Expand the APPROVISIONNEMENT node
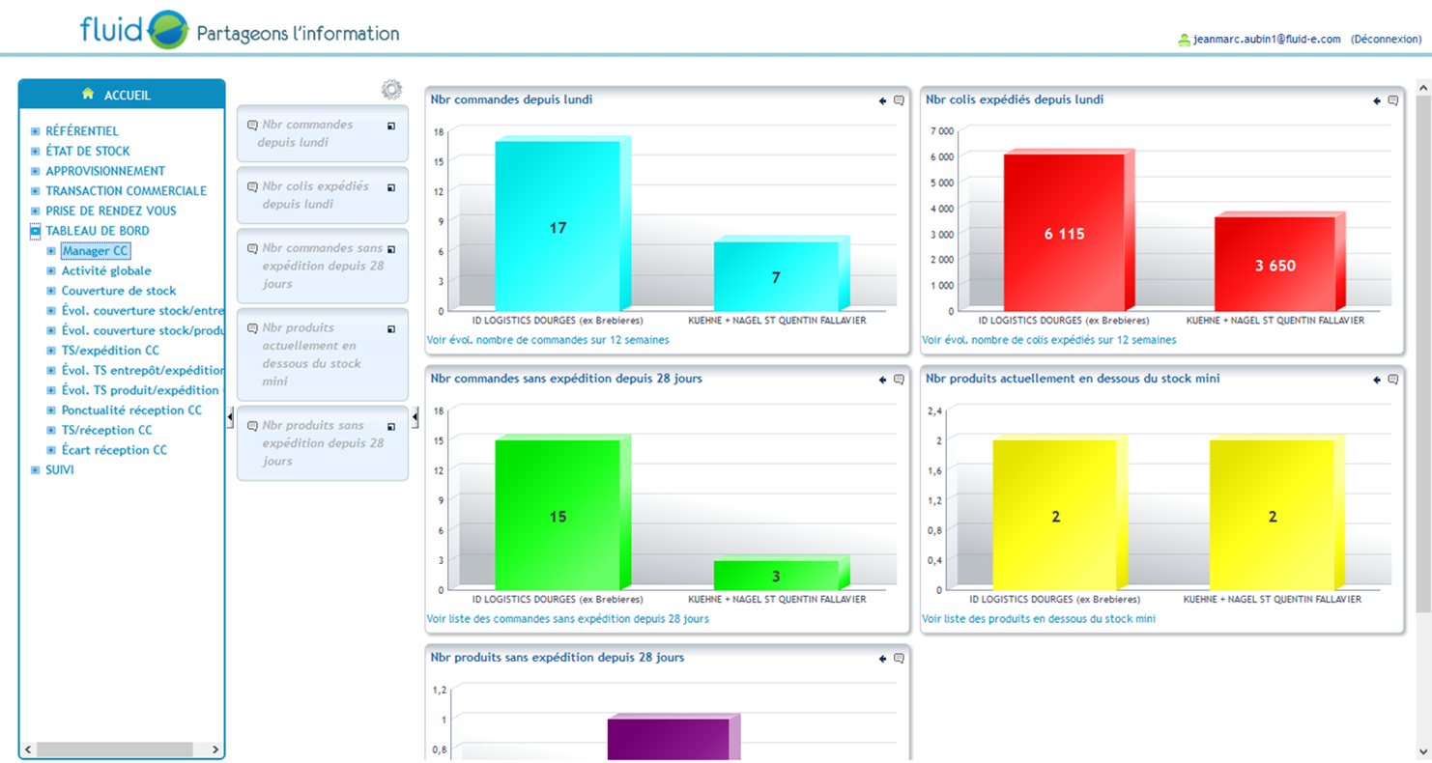Viewport: 1432px width, 763px height. pyautogui.click(x=36, y=171)
